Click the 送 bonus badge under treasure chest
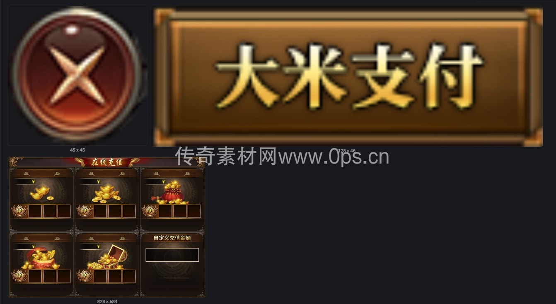 (x=84, y=276)
